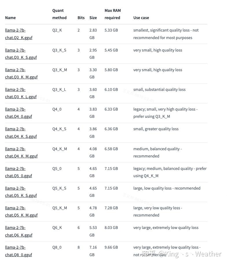Open the llama-2-7b-chat.Q8_0.gguf link

(19, 251)
